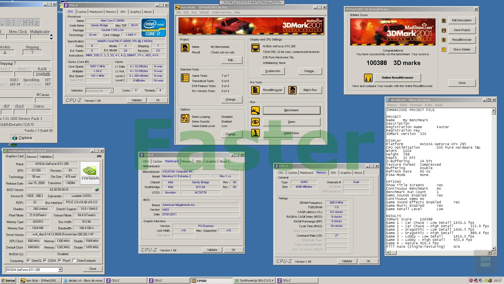
Task: Switch to the Sensors tab in GPU-Z
Action: pos(31,156)
